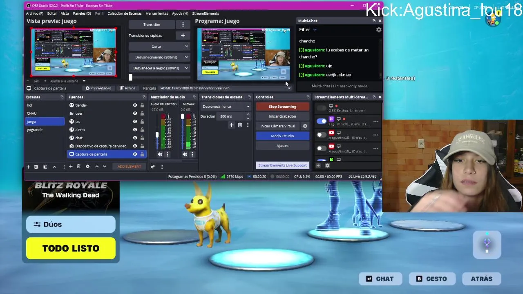Toggle visibility of chat source
Screen dimensions: 523x294
point(135,138)
